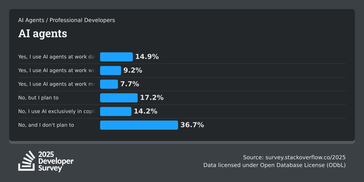Click the truncated weekly AI agents label

[x=56, y=70]
